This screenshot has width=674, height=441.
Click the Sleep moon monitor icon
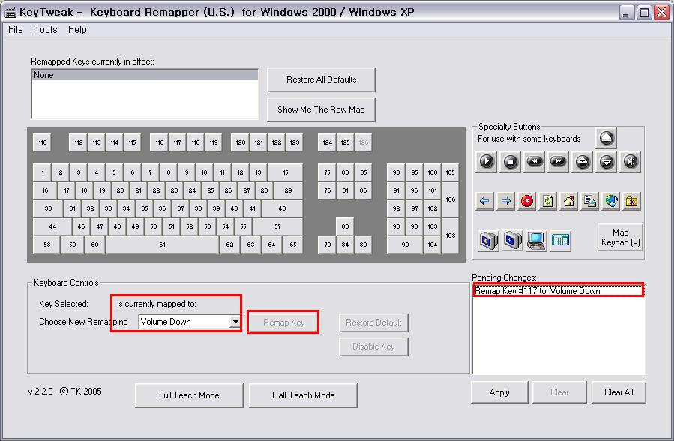click(488, 240)
